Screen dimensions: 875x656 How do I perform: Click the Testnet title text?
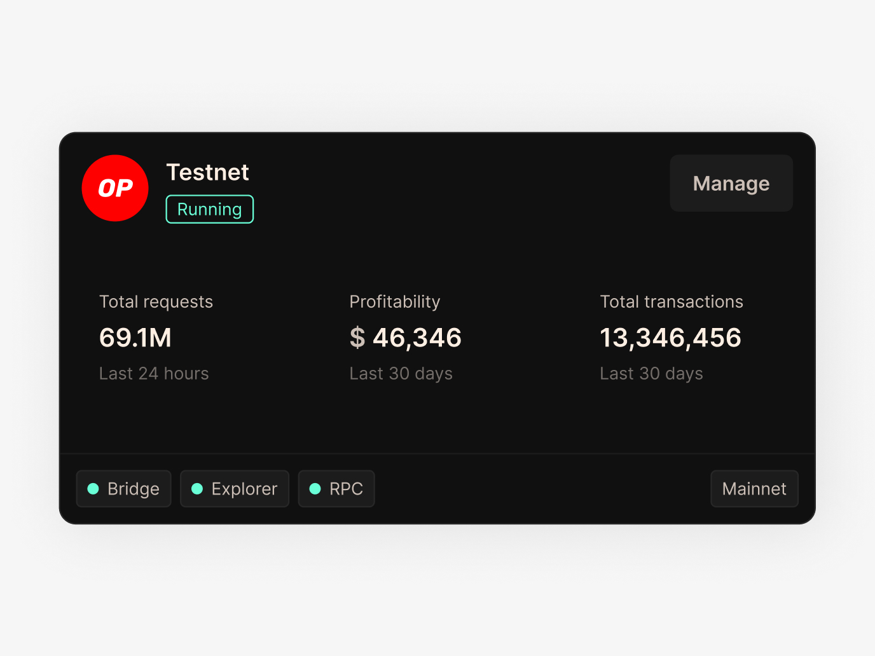click(x=207, y=172)
